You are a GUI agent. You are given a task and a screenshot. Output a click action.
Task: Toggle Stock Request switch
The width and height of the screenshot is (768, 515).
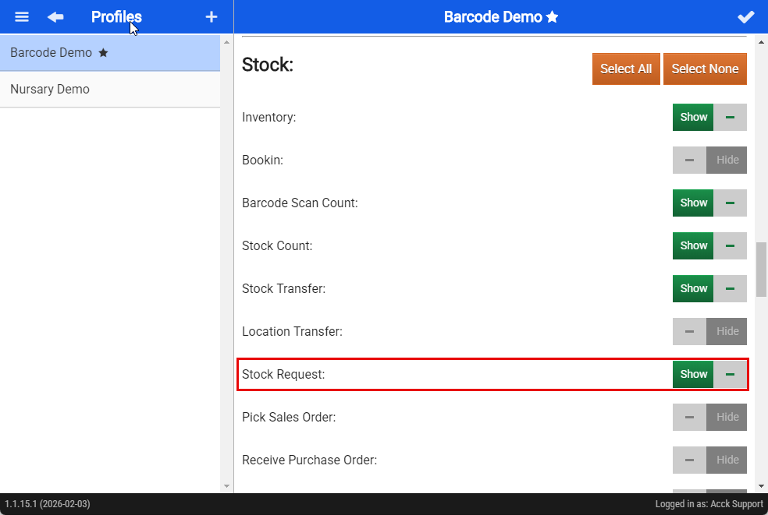click(709, 374)
